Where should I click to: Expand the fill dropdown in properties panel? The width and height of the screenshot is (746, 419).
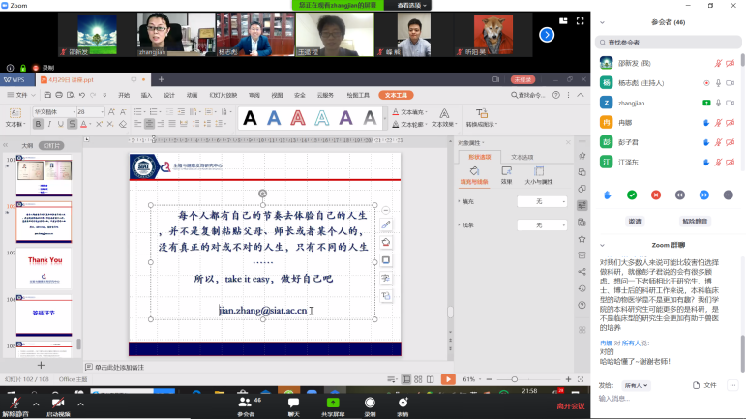564,201
